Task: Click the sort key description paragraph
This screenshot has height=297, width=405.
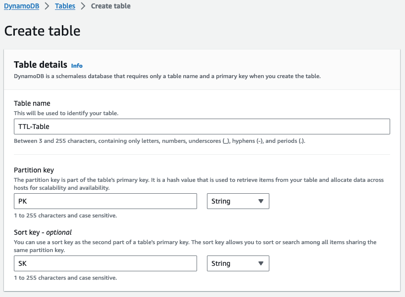Action: 195,246
